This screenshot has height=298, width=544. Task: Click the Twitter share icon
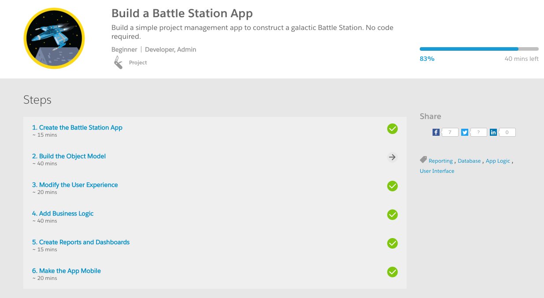point(465,132)
